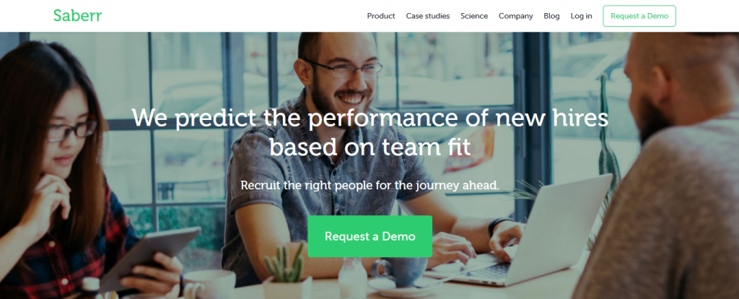
Task: Click the 'Recruit the right people' subheading
Action: click(370, 186)
